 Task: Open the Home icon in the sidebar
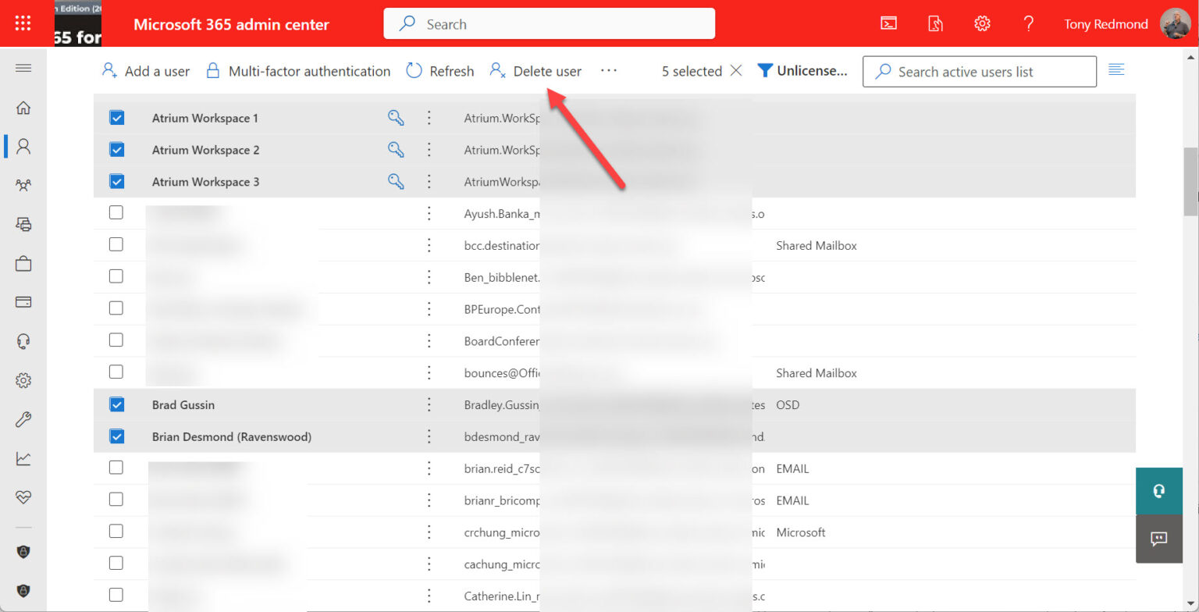23,107
